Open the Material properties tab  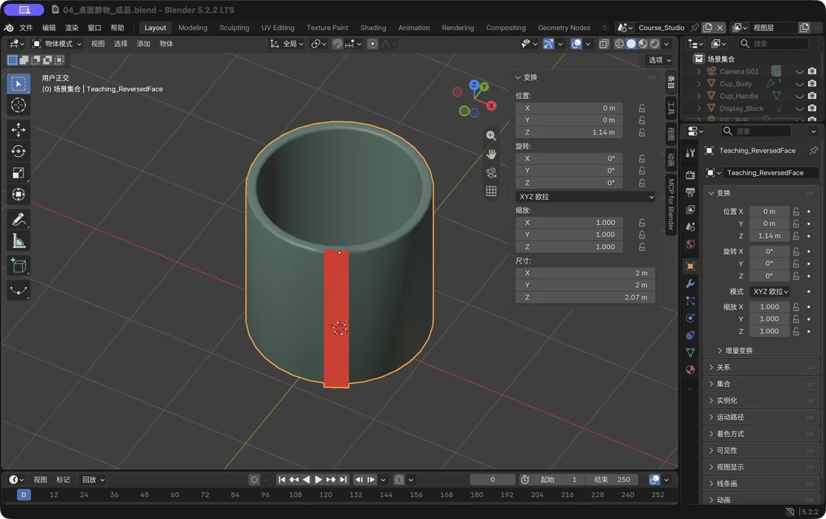[x=690, y=369]
